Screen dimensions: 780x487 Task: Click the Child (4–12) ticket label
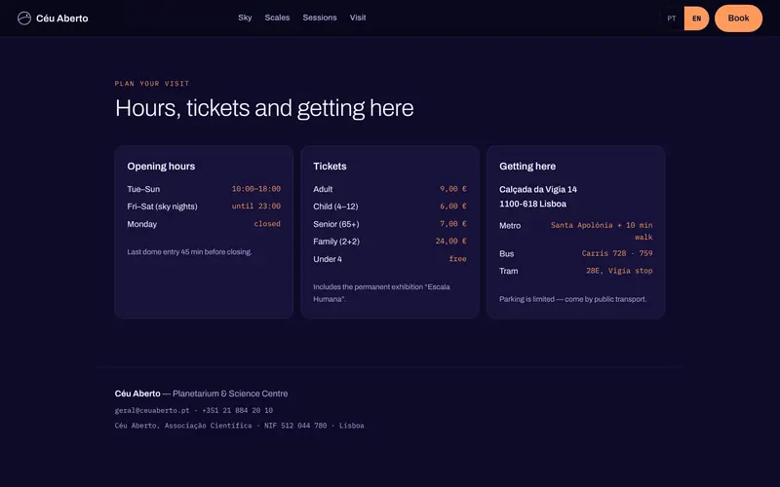point(335,206)
